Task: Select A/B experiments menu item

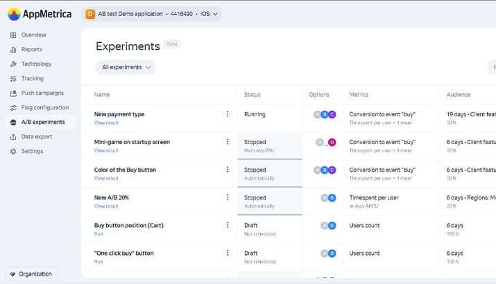Action: pyautogui.click(x=43, y=122)
